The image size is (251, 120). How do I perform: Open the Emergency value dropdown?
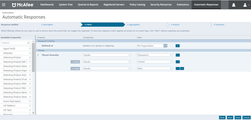point(155,55)
